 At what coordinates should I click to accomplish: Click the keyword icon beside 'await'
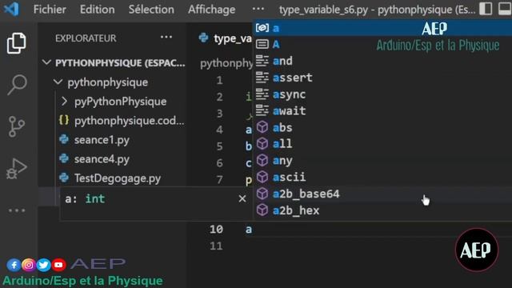pyautogui.click(x=262, y=110)
